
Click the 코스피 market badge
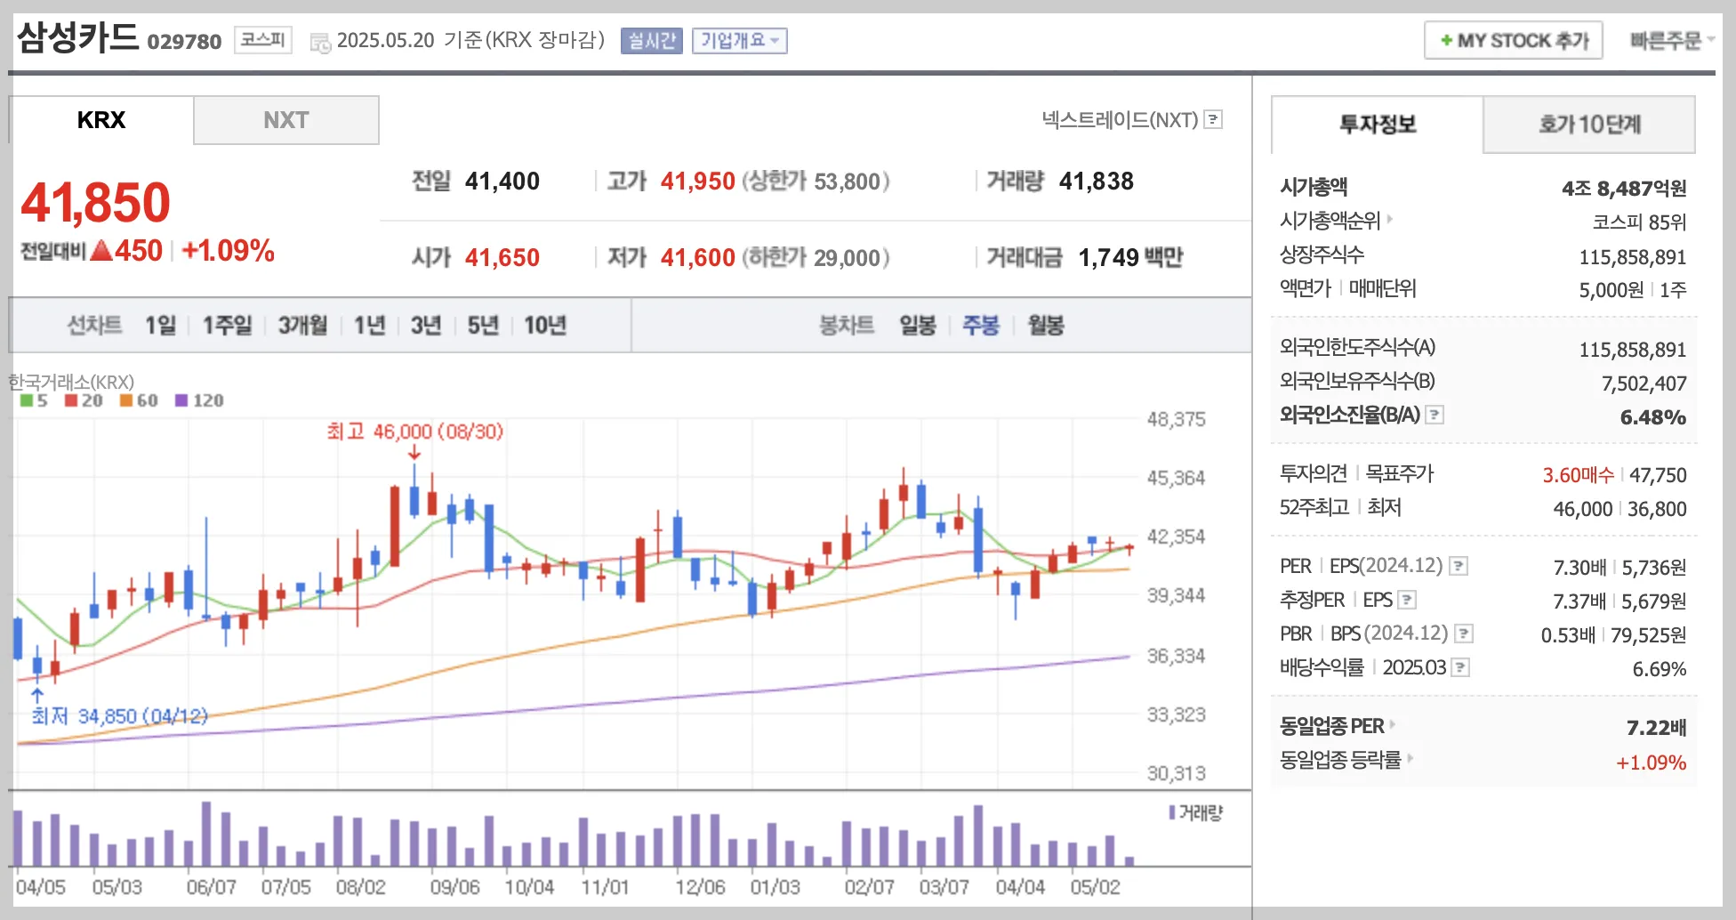pyautogui.click(x=263, y=40)
